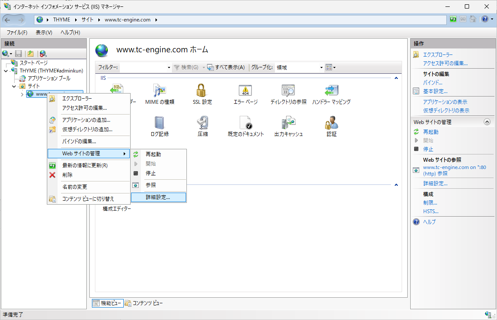The height and width of the screenshot is (320, 497).
Task: Collapse the lower management group section
Action: coord(396,184)
